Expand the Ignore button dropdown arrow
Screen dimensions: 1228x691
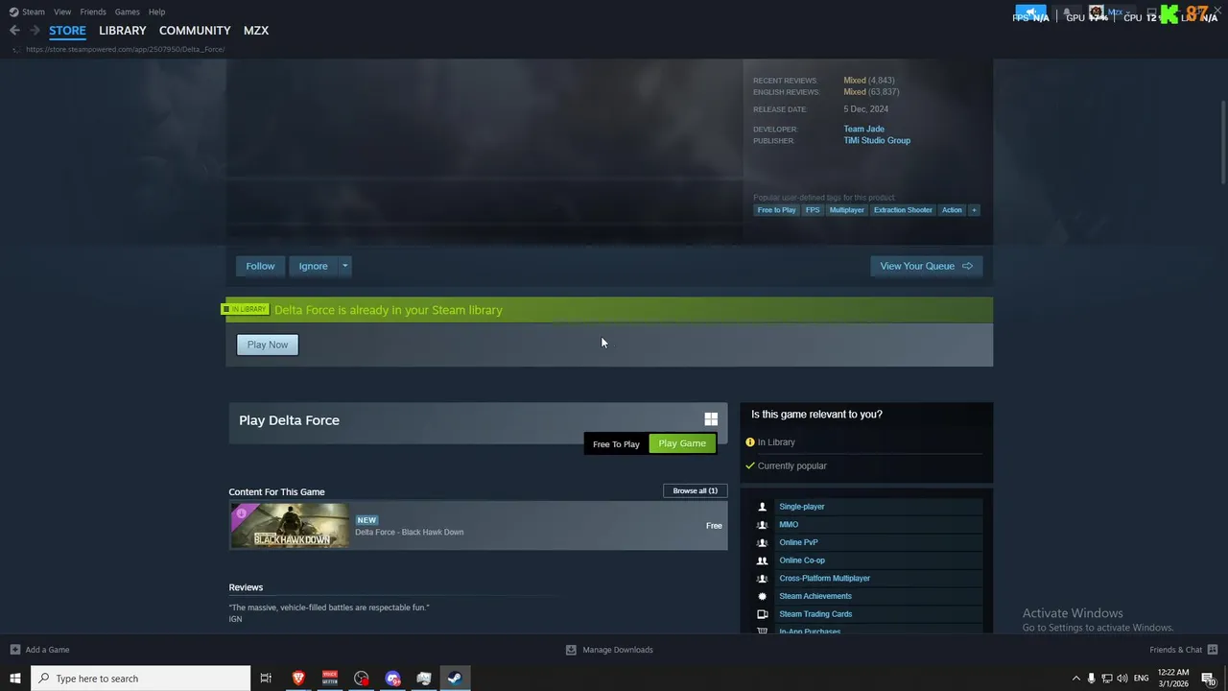click(x=344, y=266)
